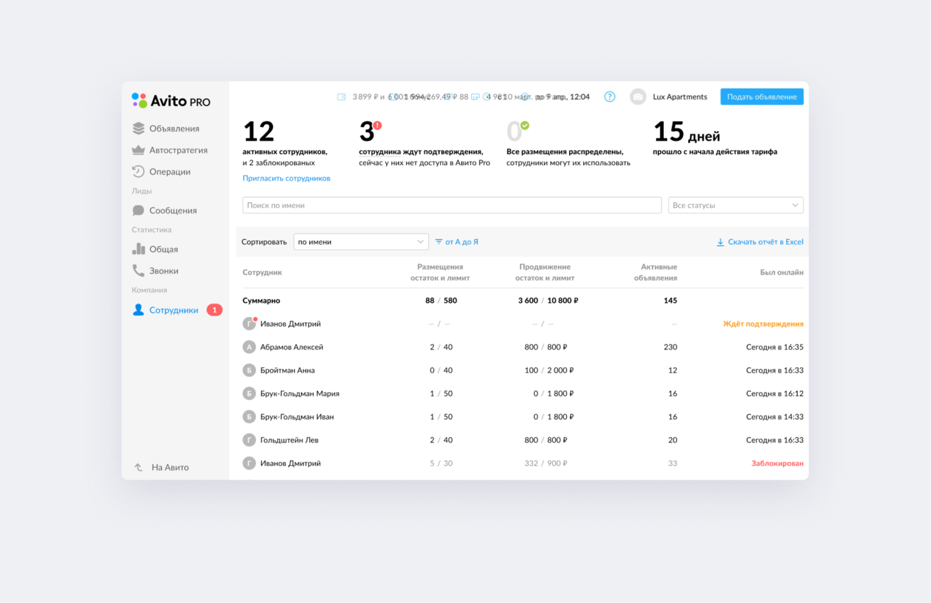Viewport: 931px width, 603px height.
Task: Open Сообщения chat bubble icon
Action: [139, 210]
